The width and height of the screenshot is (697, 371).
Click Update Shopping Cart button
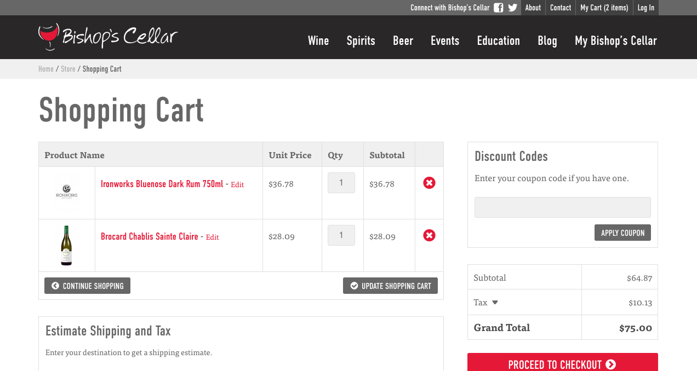pos(391,286)
